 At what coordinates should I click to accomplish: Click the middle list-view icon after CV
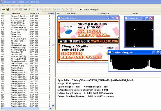click(x=67, y=9)
